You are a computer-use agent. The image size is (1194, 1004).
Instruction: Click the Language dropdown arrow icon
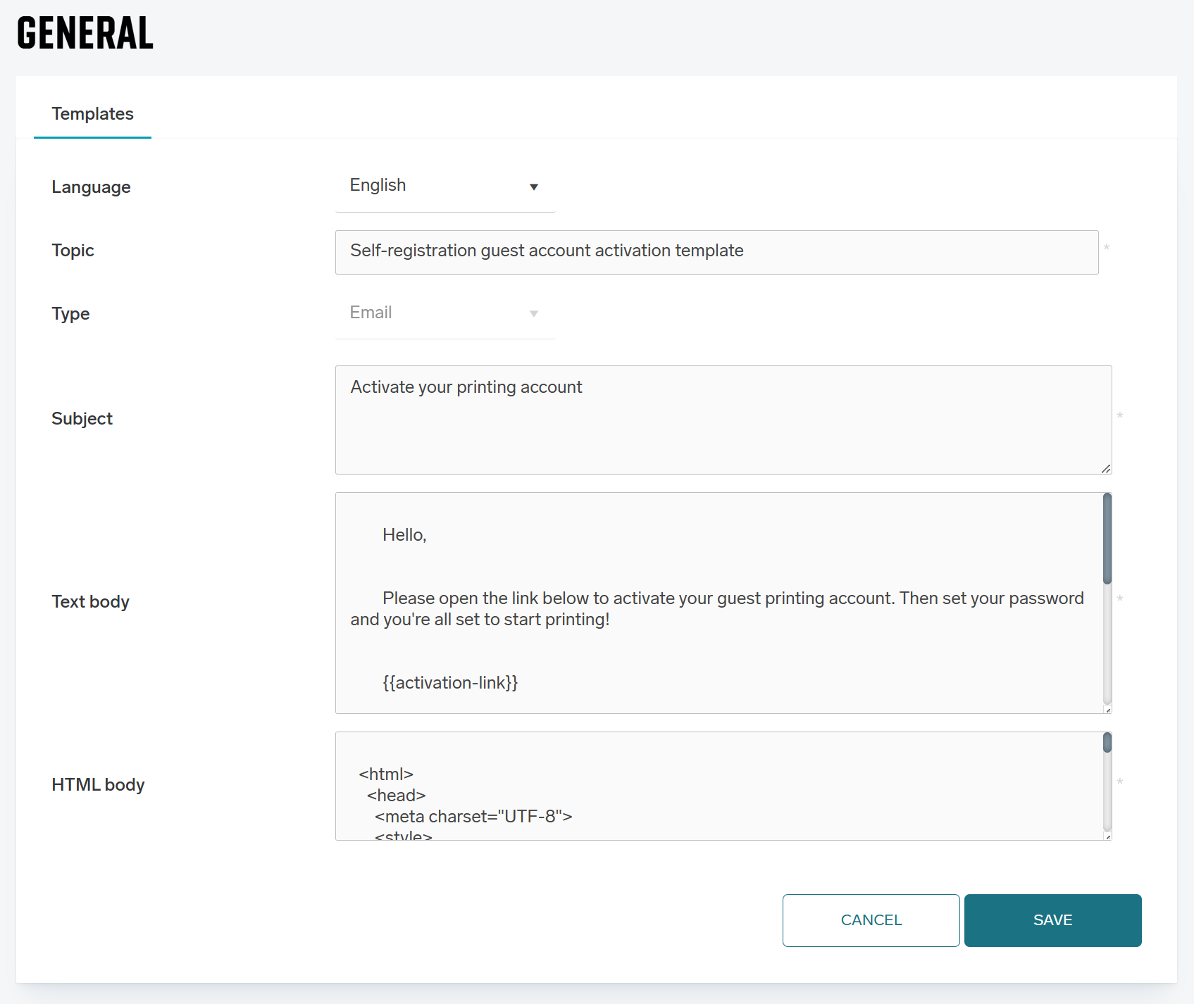(533, 187)
